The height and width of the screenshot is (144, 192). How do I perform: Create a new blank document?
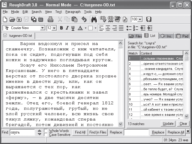coord(5,19)
